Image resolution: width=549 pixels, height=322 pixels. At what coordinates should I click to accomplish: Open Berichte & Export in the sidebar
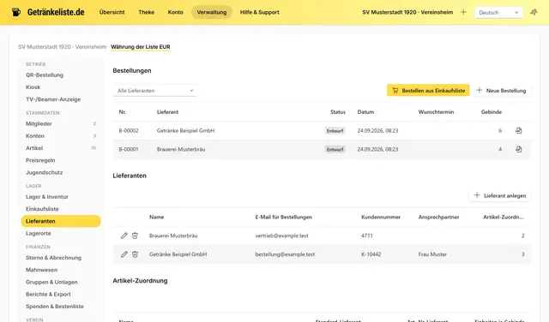click(x=48, y=295)
